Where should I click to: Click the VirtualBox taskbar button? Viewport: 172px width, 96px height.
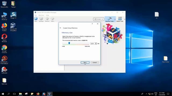tap(49, 94)
